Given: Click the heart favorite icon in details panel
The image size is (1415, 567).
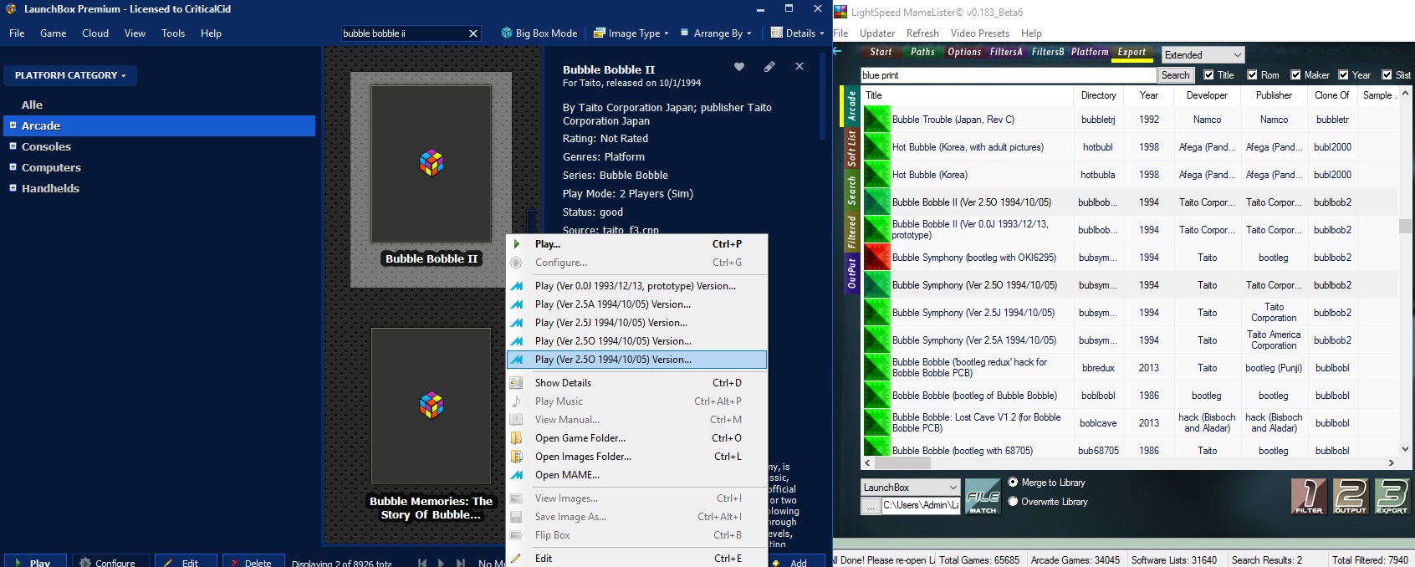Looking at the screenshot, I should click(x=739, y=67).
